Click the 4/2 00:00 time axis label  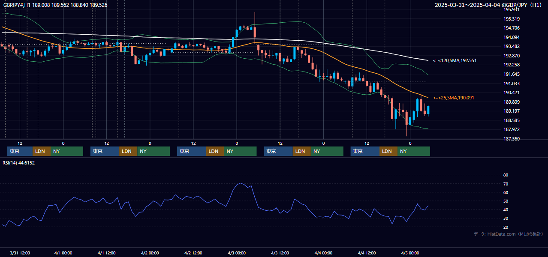(150, 253)
